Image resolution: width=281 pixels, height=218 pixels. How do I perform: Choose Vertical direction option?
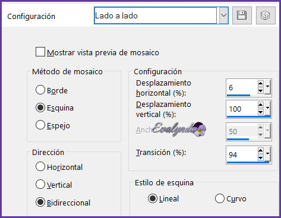pos(40,184)
